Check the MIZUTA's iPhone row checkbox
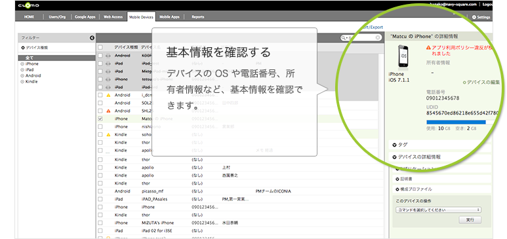This screenshot has height=239, width=507. point(100,223)
